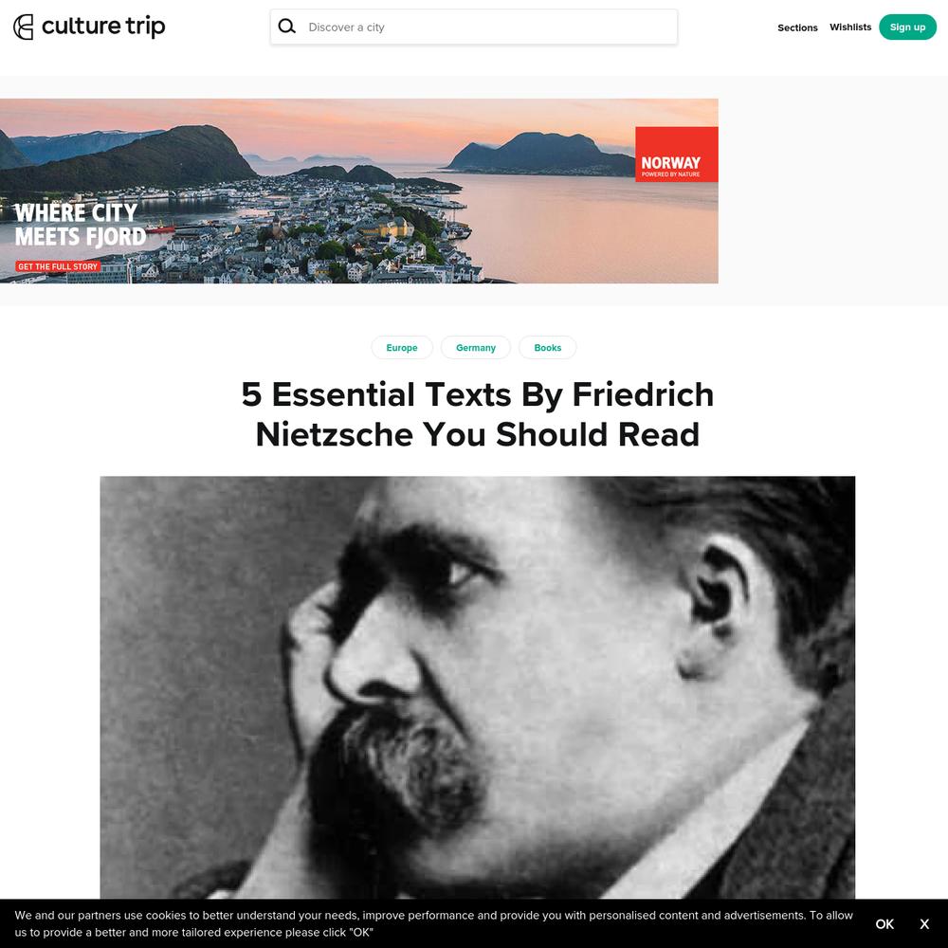Select the Books category tag
This screenshot has height=948, width=948.
point(547,348)
